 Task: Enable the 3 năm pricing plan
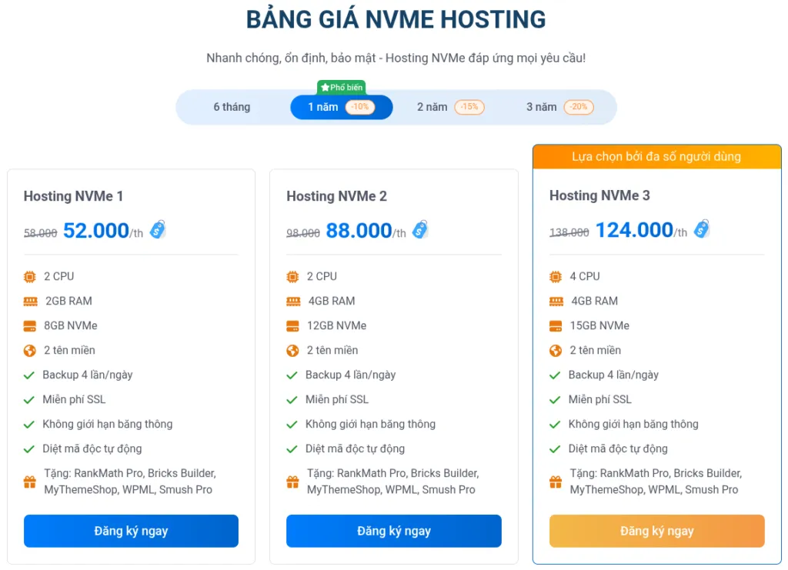click(x=541, y=107)
